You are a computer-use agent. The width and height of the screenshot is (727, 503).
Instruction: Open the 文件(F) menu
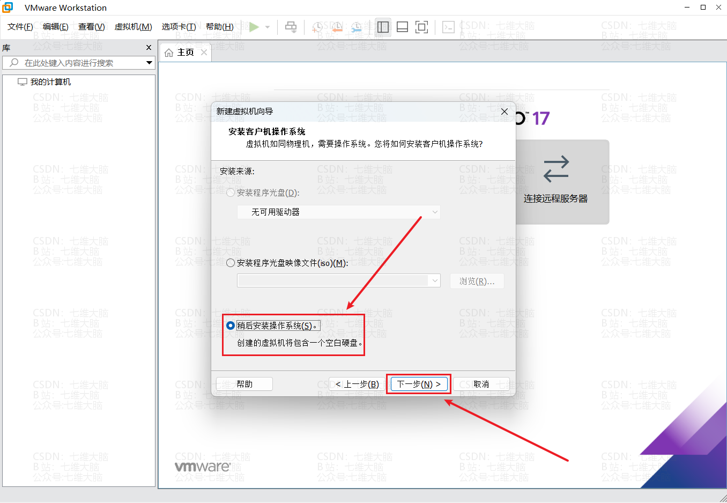[20, 27]
